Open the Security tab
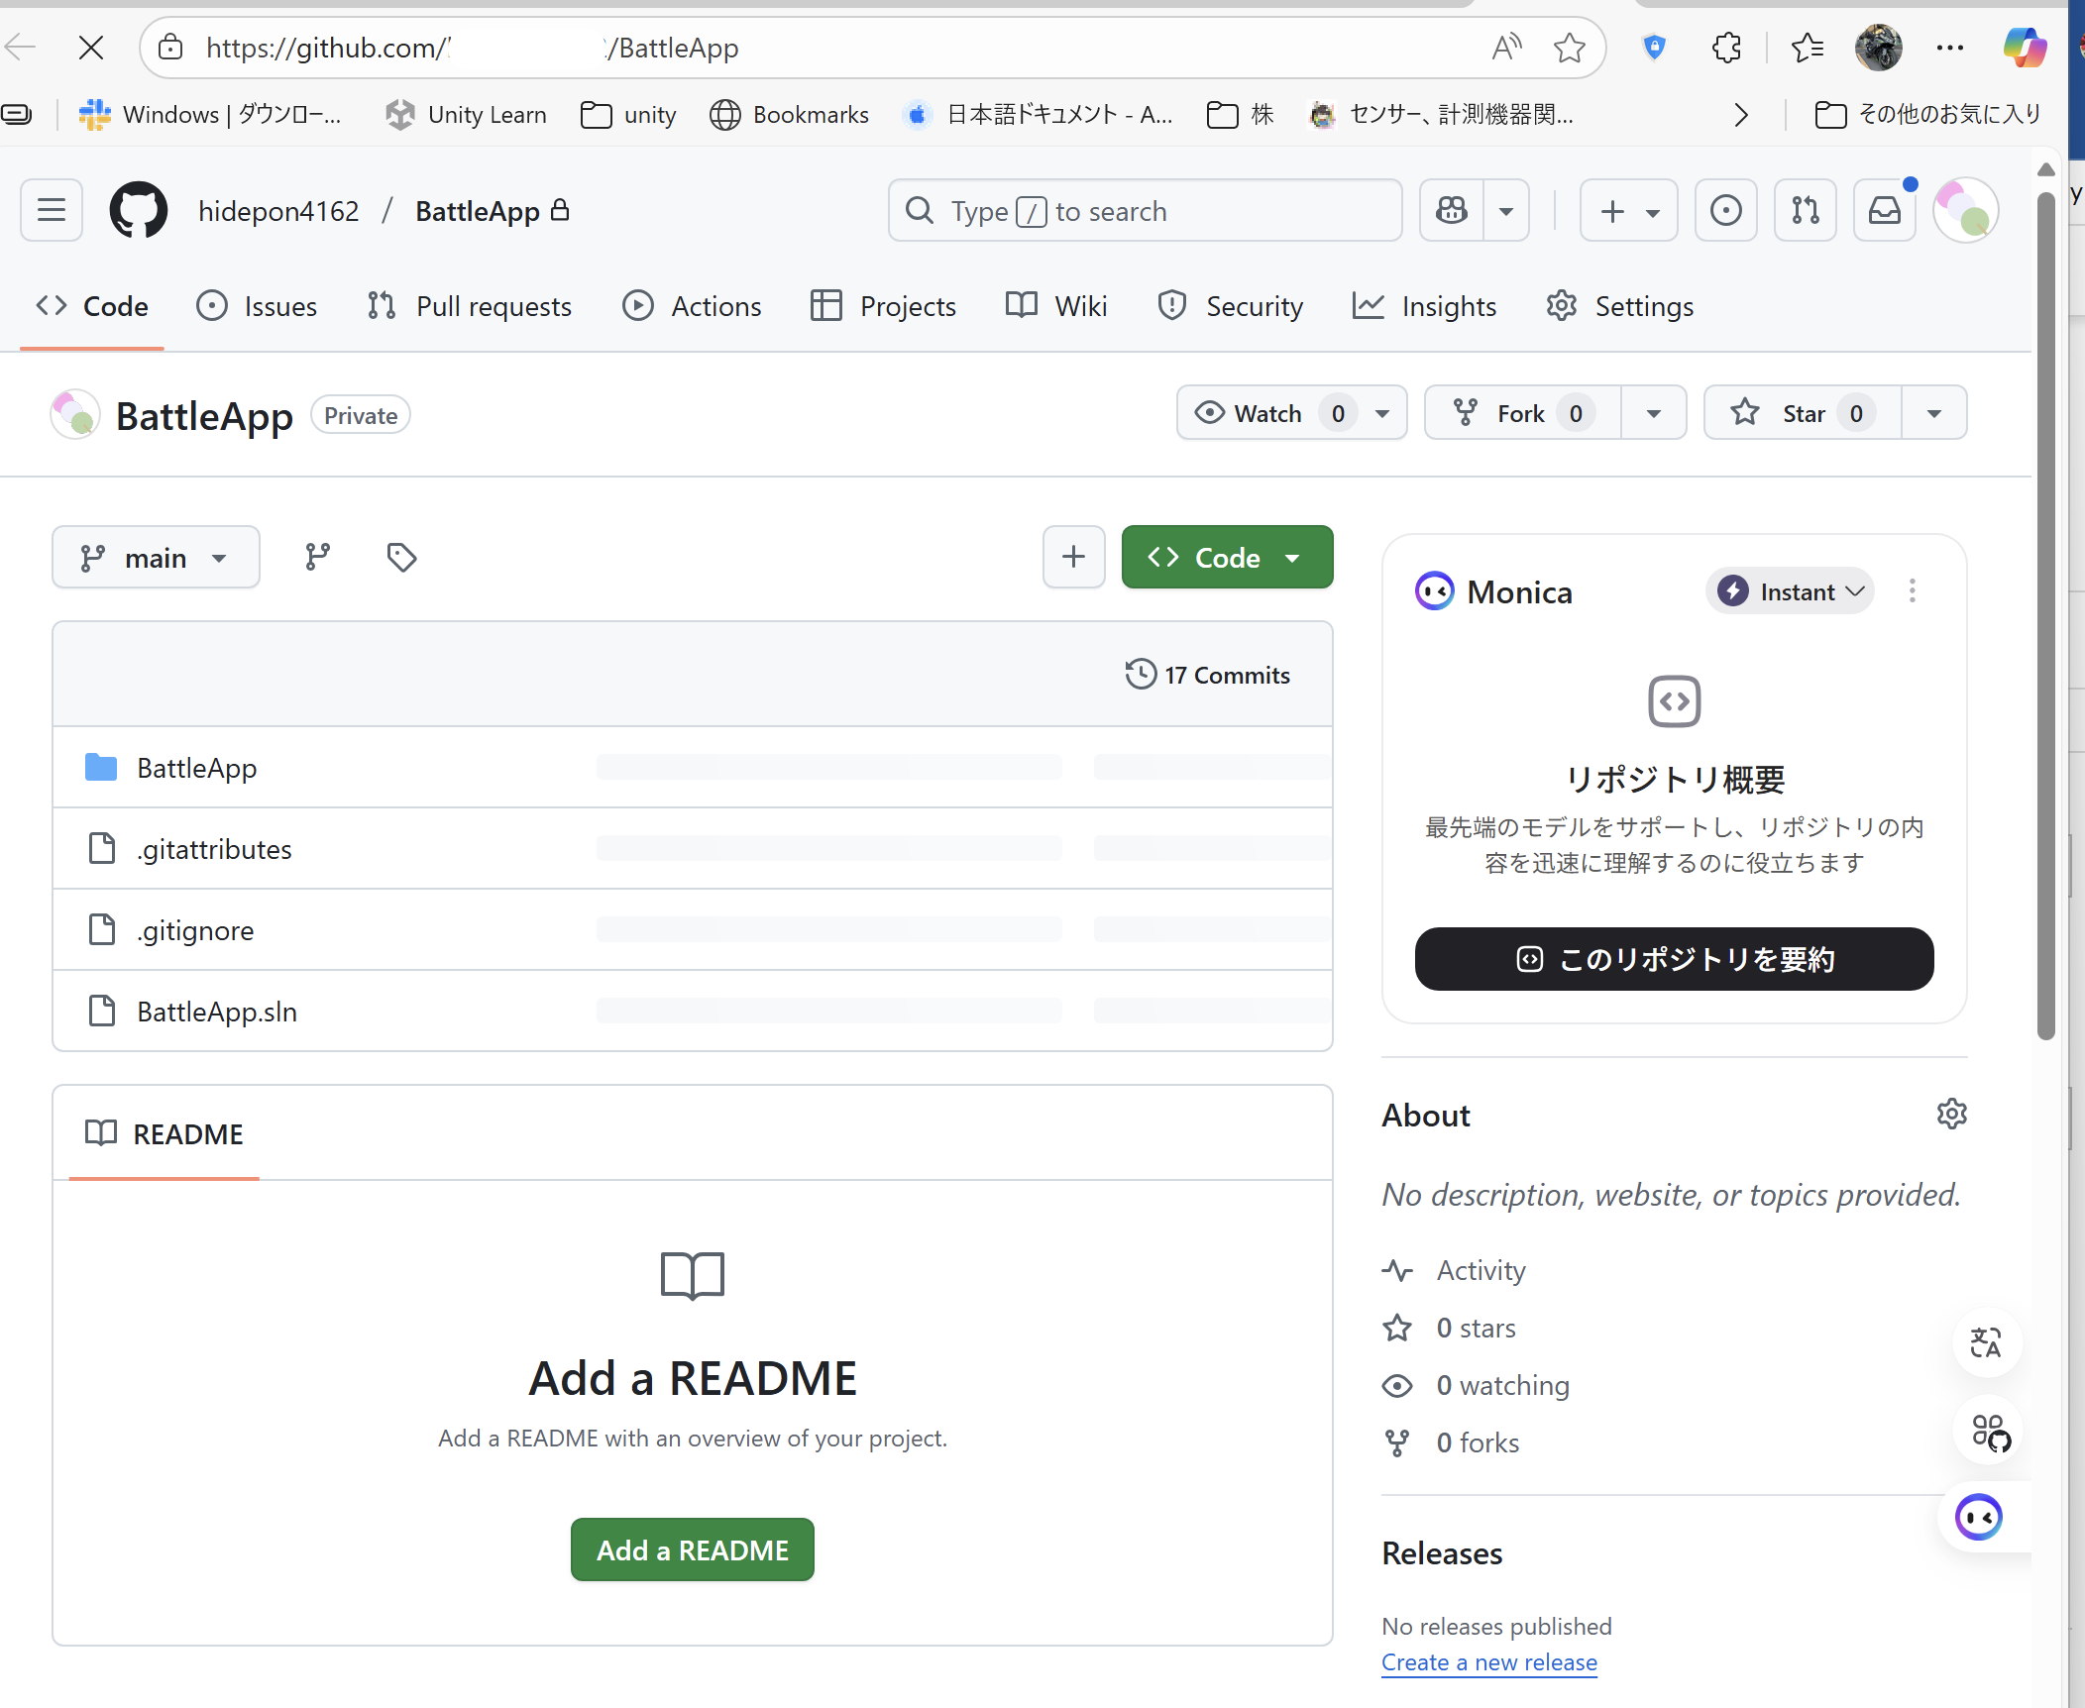2085x1708 pixels. point(1230,306)
